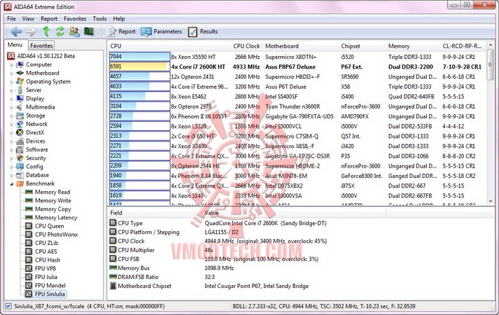This screenshot has height=315, width=499.
Task: Toggle the status bar SinJulia checkbox
Action: (x=8, y=307)
